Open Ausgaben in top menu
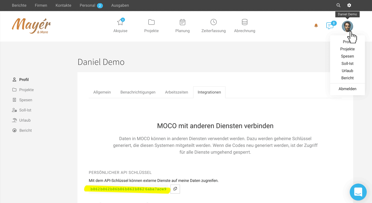Viewport: 372px width, 203px height. pyautogui.click(x=120, y=5)
